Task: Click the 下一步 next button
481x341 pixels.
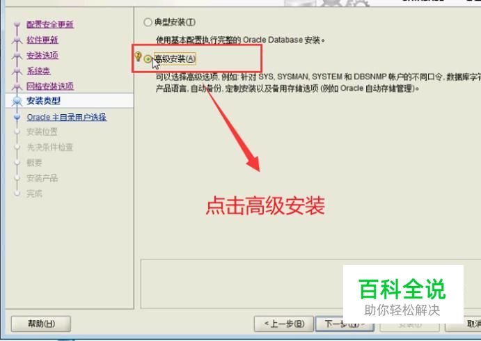Action: coord(345,324)
